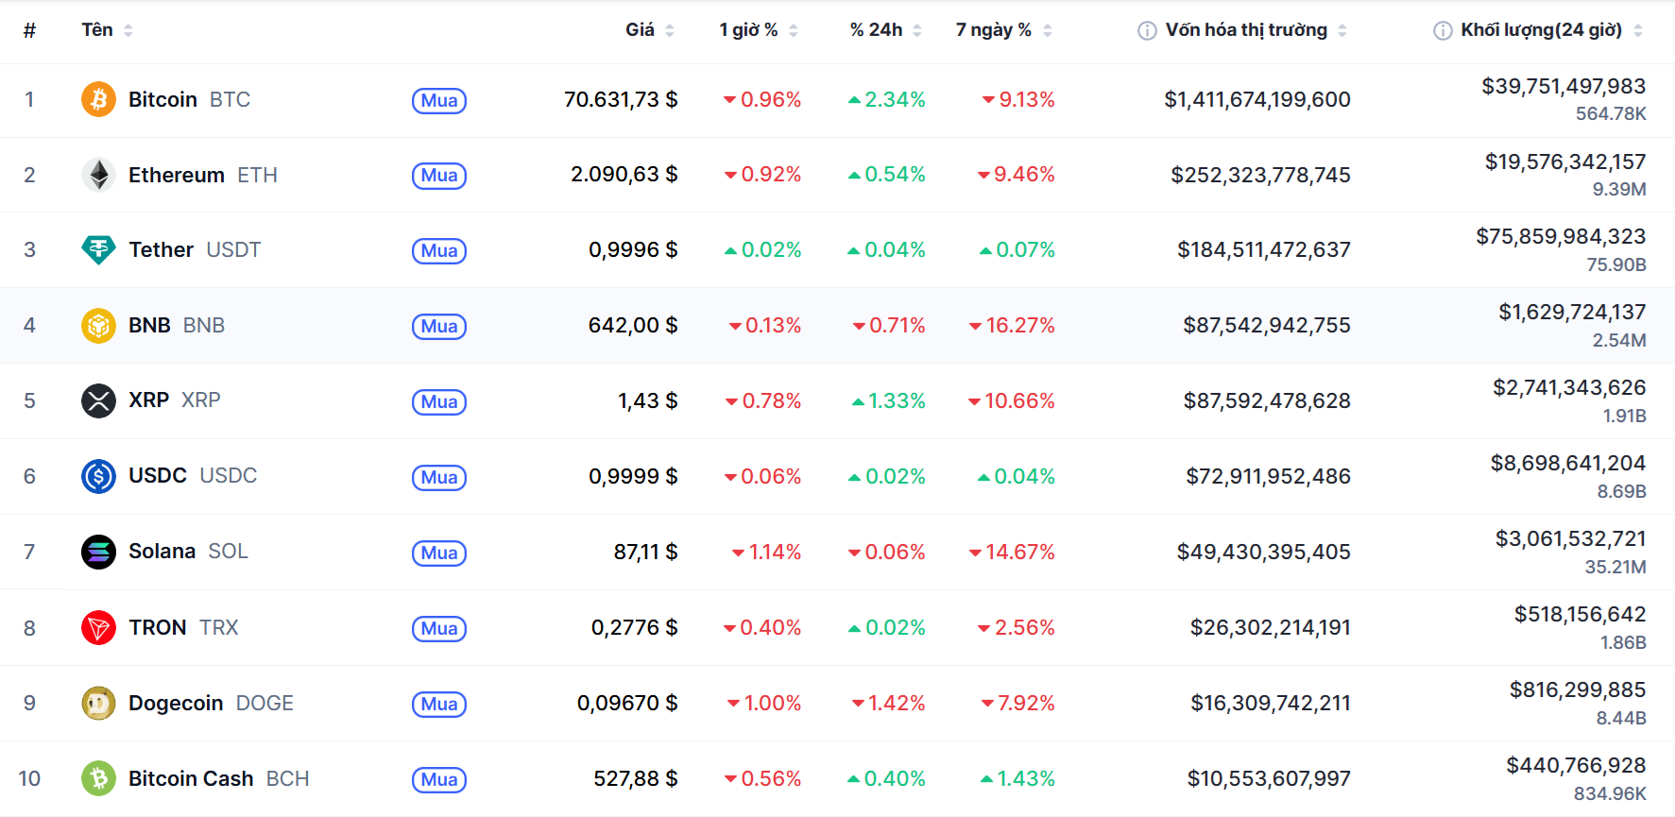The height and width of the screenshot is (817, 1675).
Task: Open the Ethereum ETH name link
Action: point(203,175)
